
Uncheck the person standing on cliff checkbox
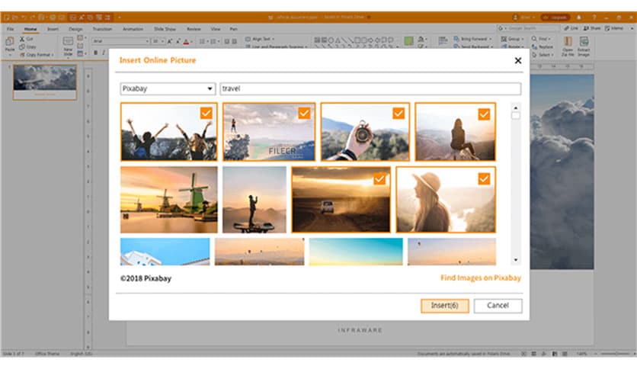[304, 113]
